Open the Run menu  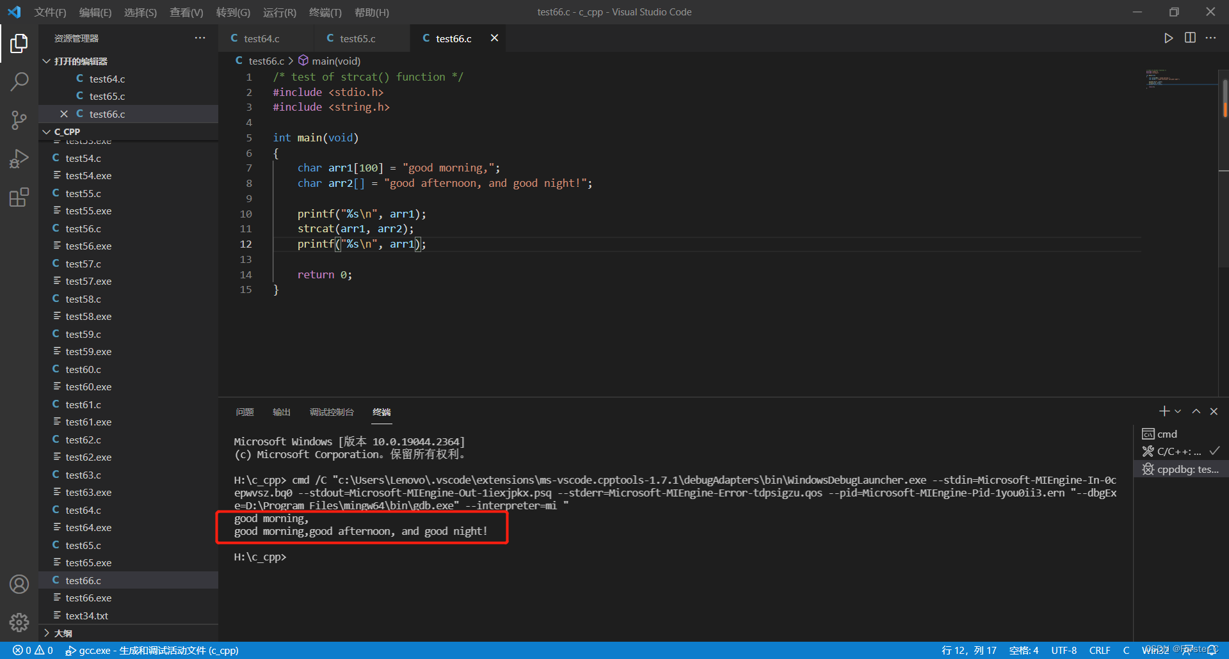pyautogui.click(x=280, y=12)
